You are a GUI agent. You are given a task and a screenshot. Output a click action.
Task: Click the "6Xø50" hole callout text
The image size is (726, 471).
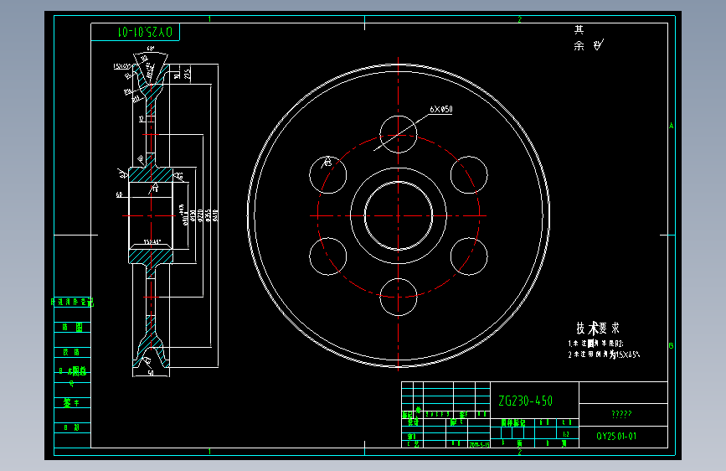[440, 110]
